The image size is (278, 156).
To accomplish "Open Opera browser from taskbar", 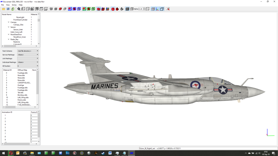I will [11, 153].
